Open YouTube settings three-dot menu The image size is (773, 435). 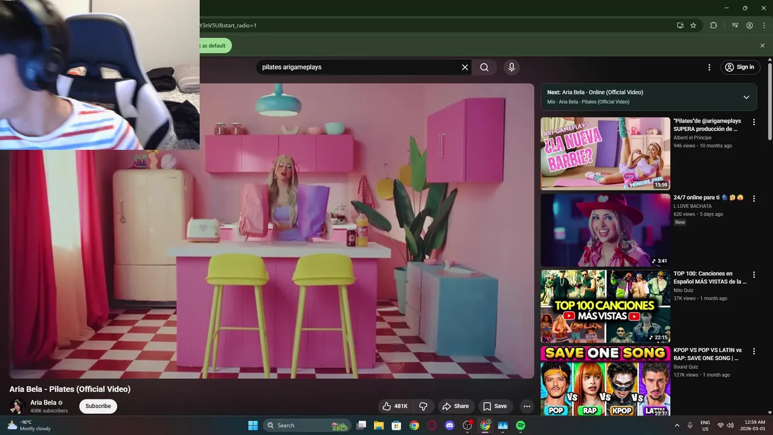[x=709, y=67]
